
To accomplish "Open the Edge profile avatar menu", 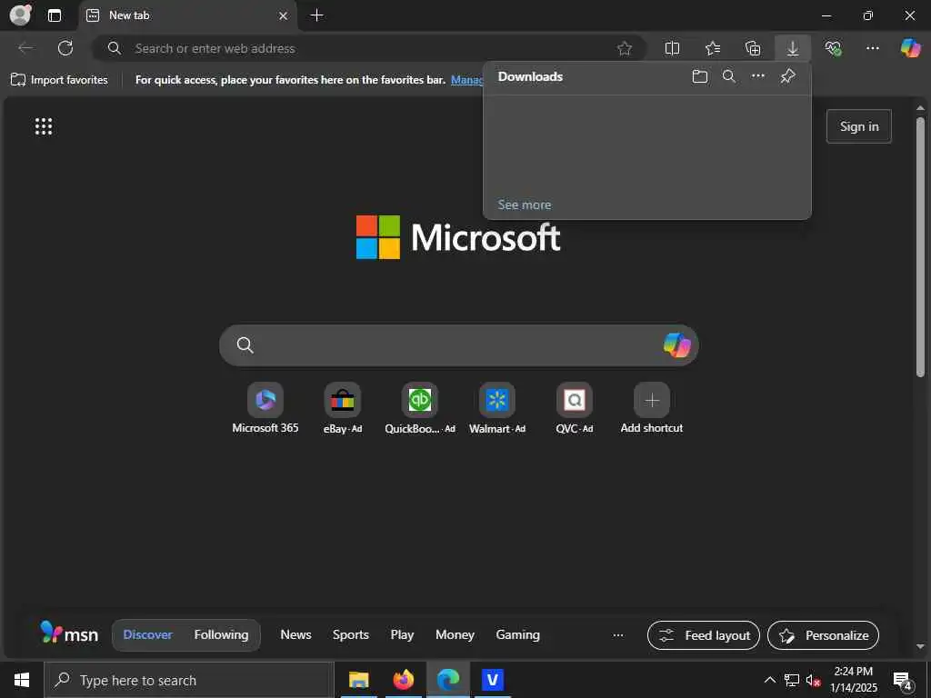I will [x=21, y=15].
